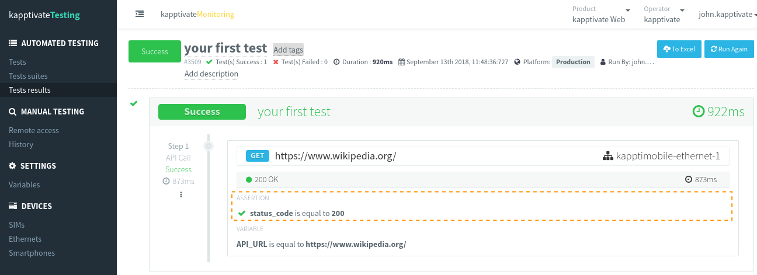
Task: Click the Run Again button
Action: 728,49
